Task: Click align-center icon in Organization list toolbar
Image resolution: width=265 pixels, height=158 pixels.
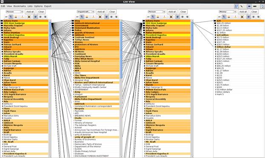Action: coord(111,17)
